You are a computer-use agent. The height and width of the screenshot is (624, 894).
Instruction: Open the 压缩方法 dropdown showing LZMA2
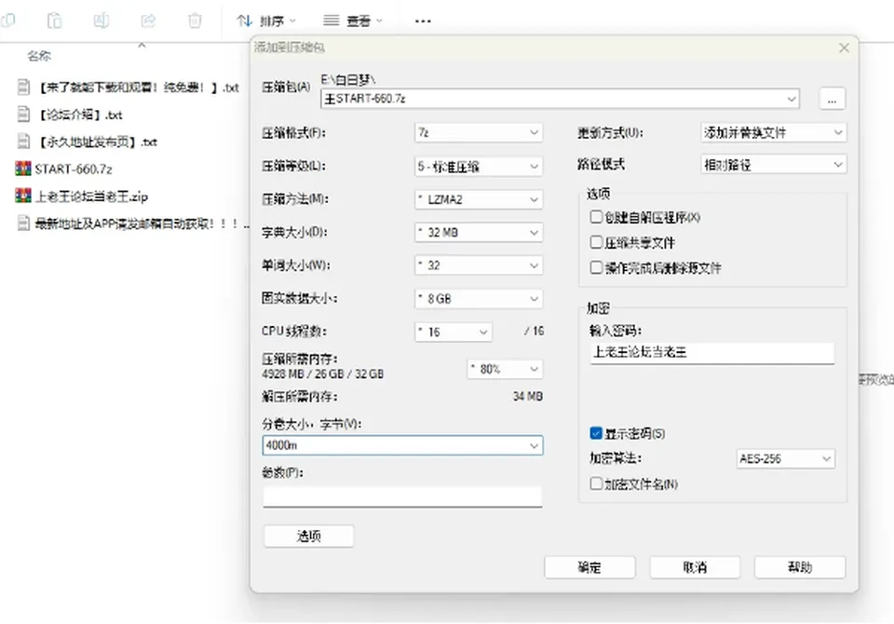click(479, 199)
